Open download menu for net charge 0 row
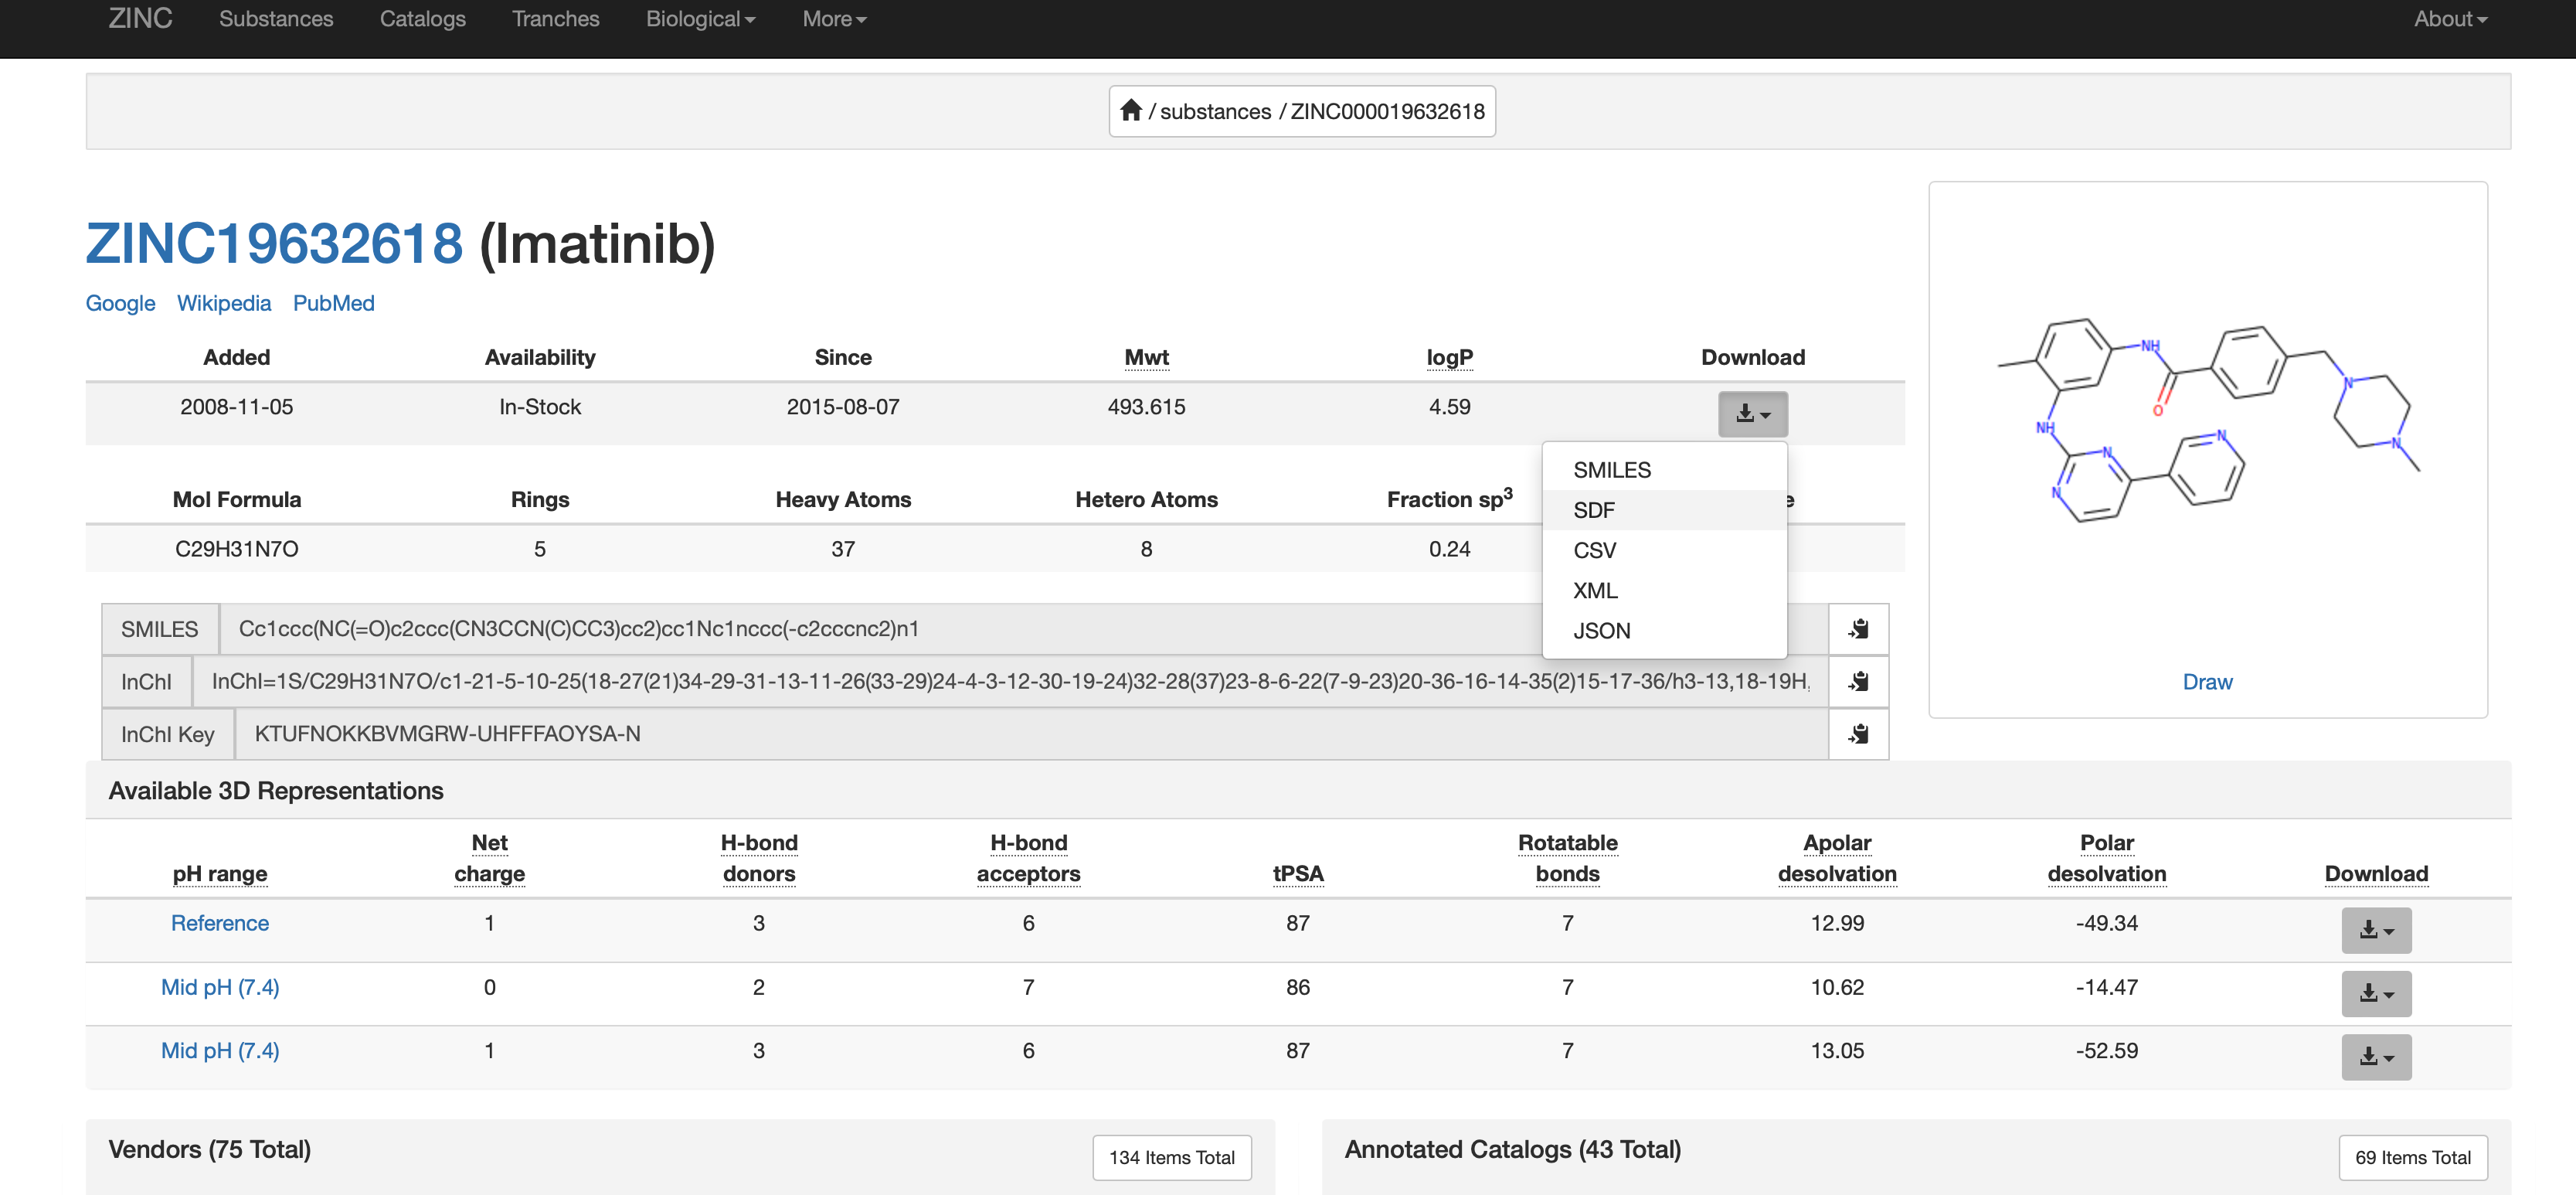2576x1195 pixels. (x=2376, y=993)
